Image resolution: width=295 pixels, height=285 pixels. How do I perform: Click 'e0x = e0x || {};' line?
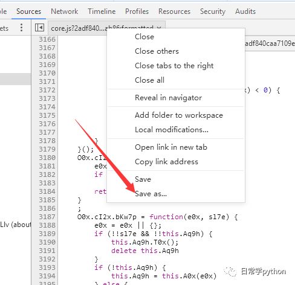tap(128, 225)
